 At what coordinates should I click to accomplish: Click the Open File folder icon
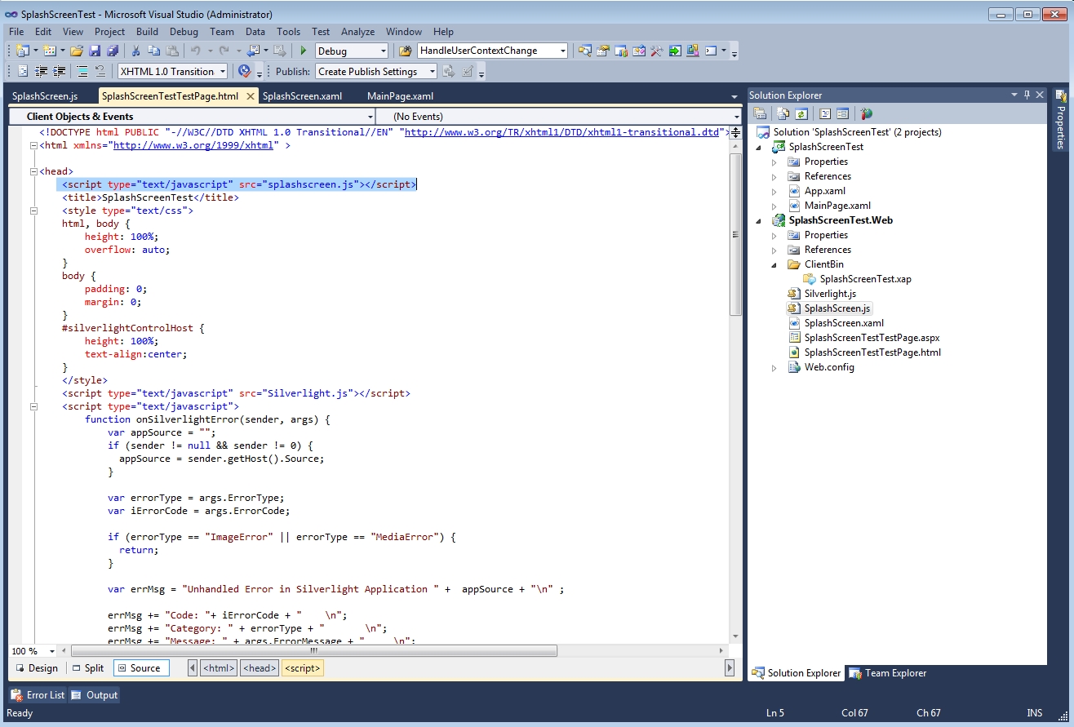point(77,51)
